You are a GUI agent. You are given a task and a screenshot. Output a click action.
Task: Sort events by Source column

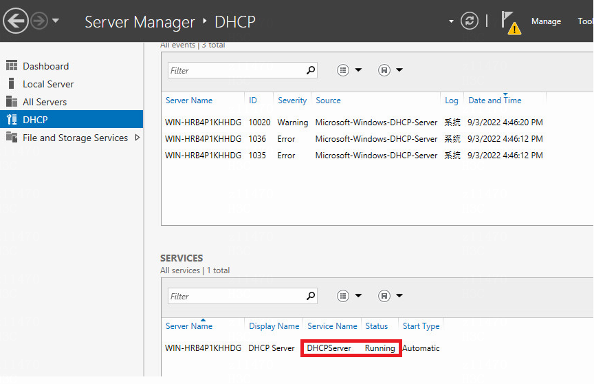(x=328, y=100)
